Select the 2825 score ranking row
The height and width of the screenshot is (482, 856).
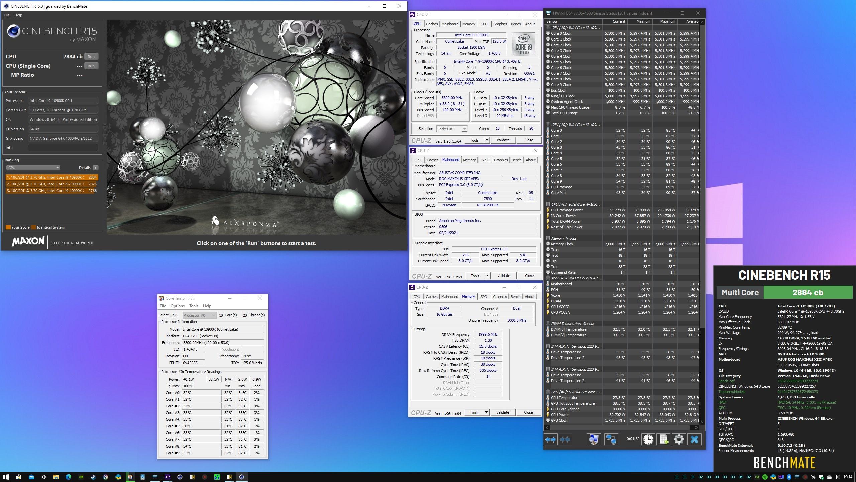[51, 184]
